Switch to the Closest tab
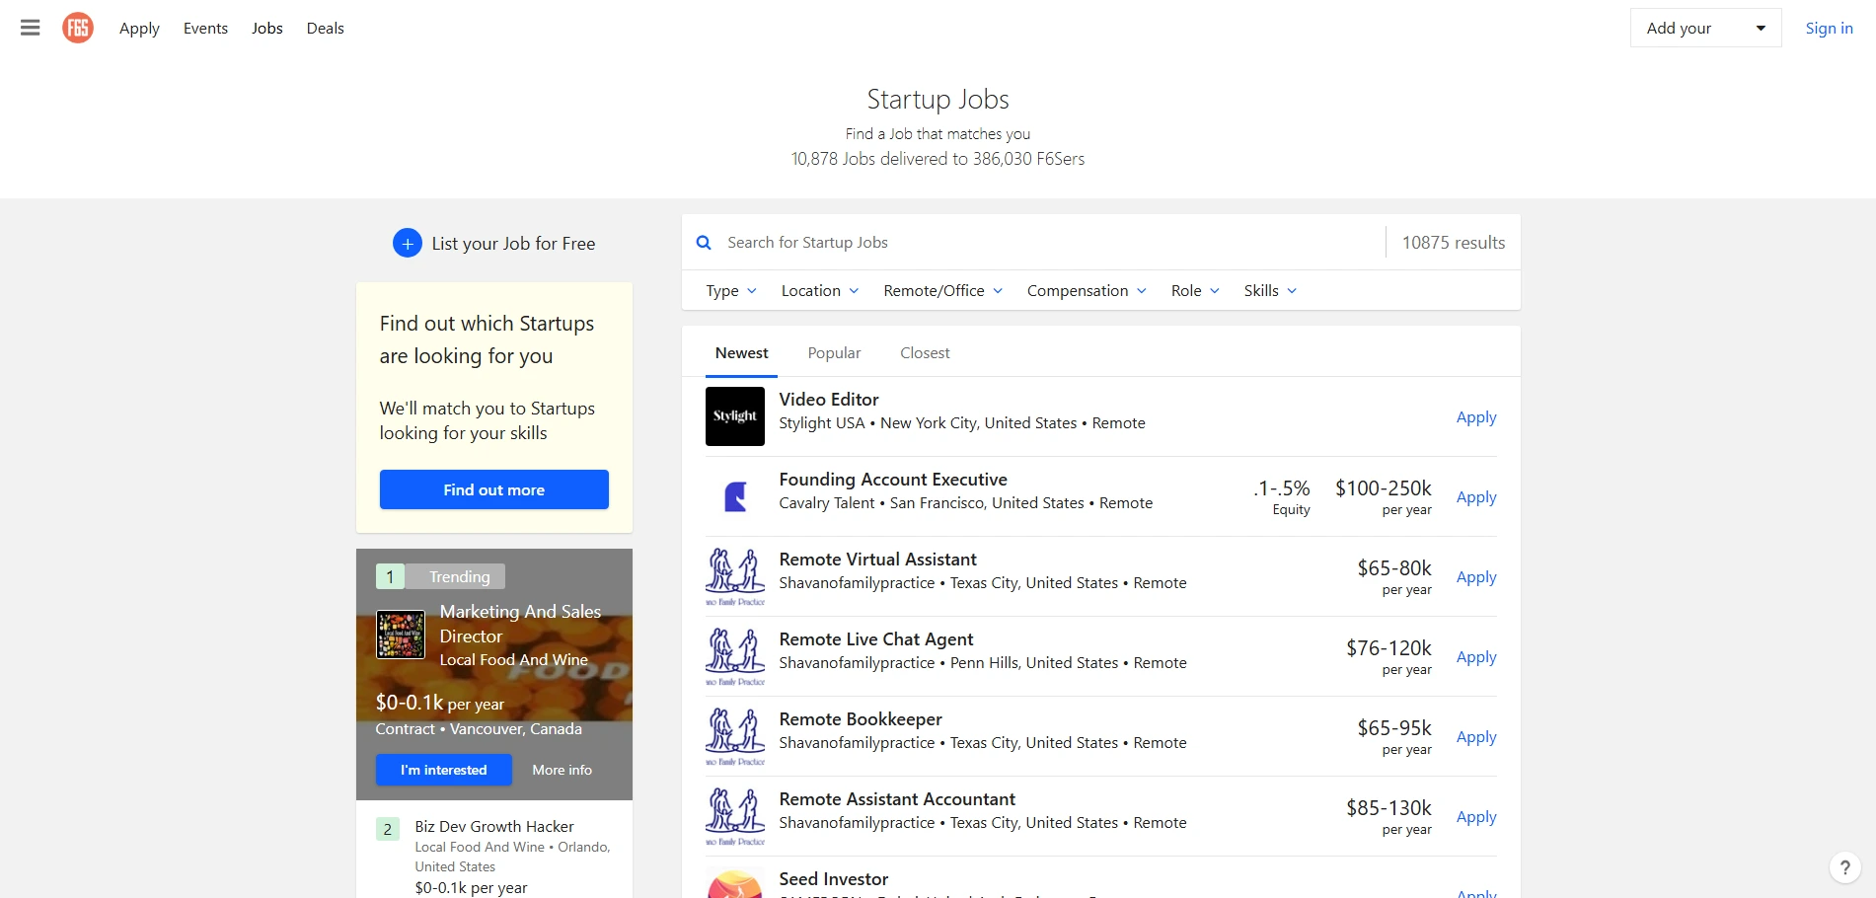The height and width of the screenshot is (898, 1876). tap(925, 353)
